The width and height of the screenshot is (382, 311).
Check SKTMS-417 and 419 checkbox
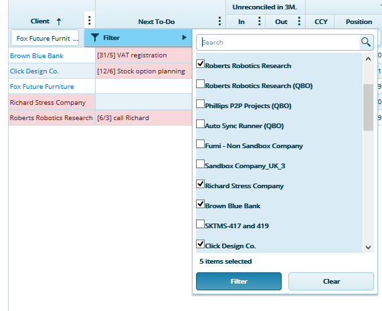(x=200, y=224)
